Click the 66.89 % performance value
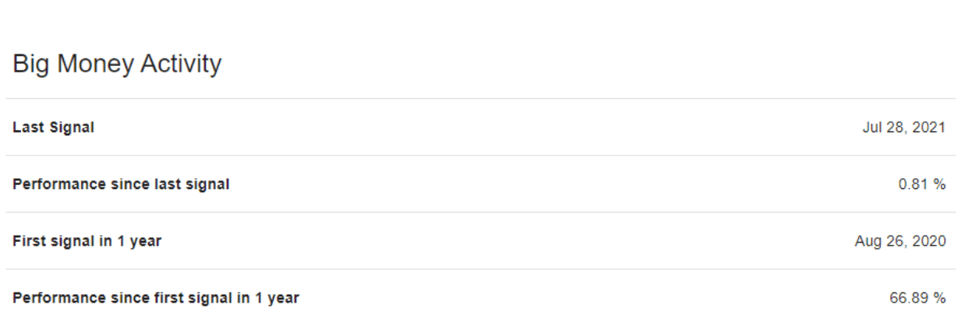 point(918,298)
